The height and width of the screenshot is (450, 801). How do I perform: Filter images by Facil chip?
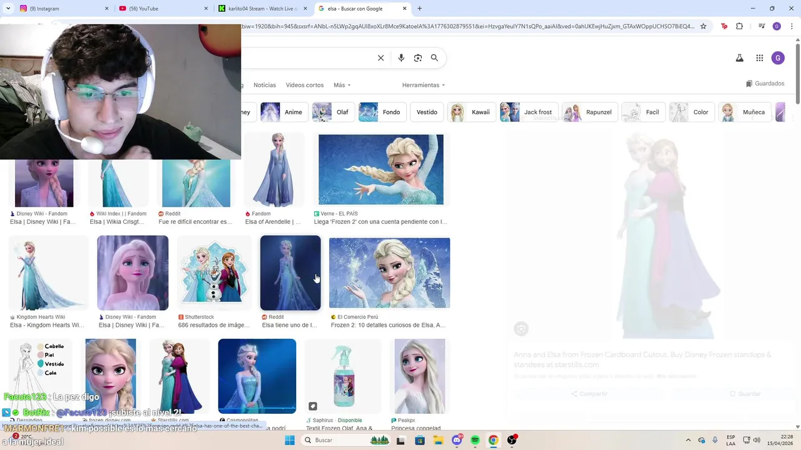click(643, 112)
